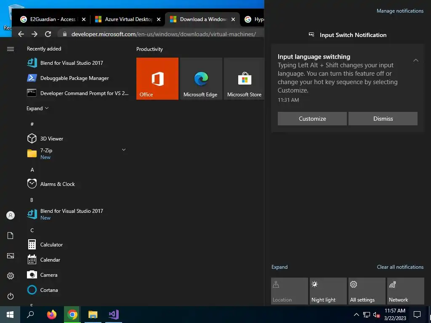This screenshot has height=323, width=431.
Task: Switch to the Hyp Google tab in Chrome
Action: pyautogui.click(x=254, y=19)
